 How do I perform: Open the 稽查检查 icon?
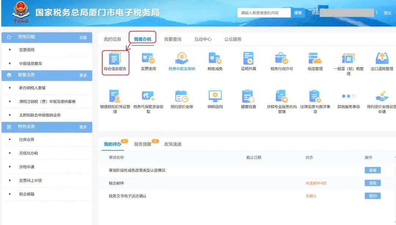(249, 97)
